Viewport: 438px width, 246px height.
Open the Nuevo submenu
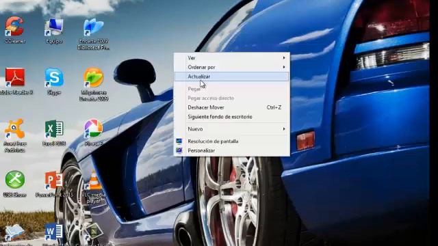click(x=231, y=129)
